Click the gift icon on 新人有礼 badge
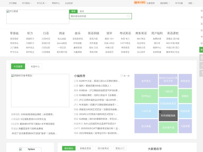203x152 pixels. 136,3
